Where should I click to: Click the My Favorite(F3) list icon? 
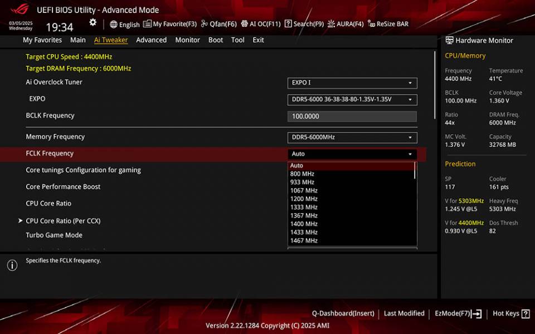pos(147,23)
